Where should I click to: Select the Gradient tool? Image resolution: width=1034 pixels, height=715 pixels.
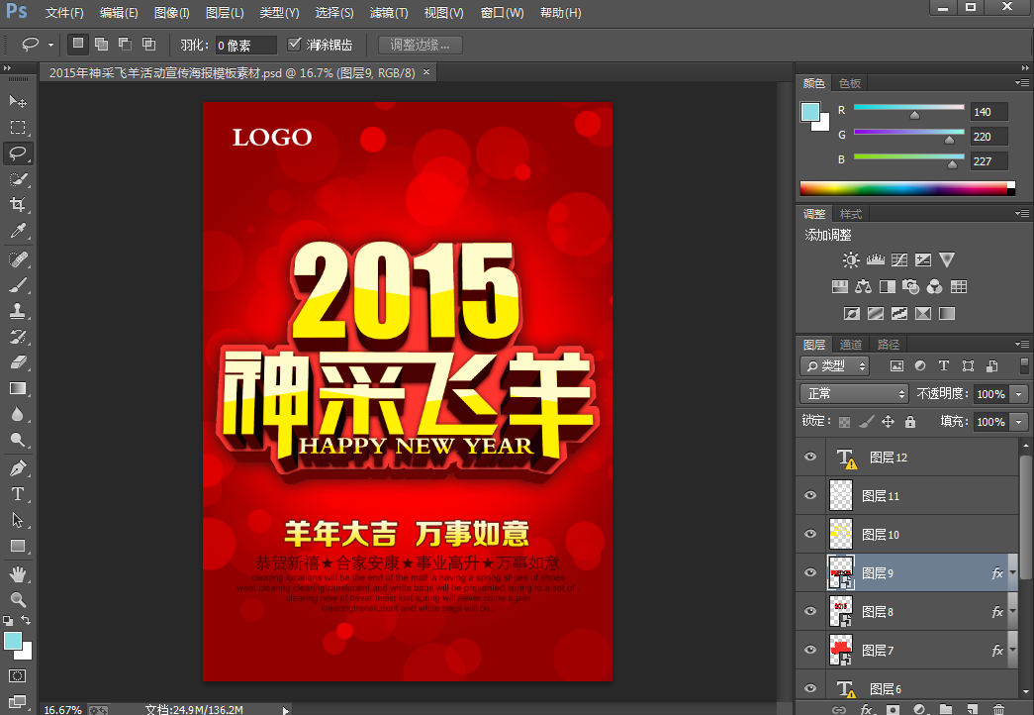[x=18, y=388]
